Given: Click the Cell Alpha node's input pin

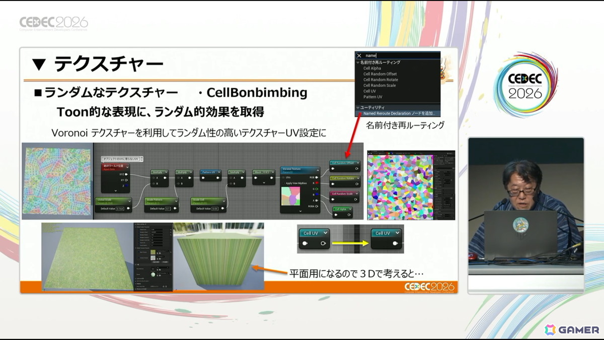Looking at the screenshot, I should (x=336, y=215).
